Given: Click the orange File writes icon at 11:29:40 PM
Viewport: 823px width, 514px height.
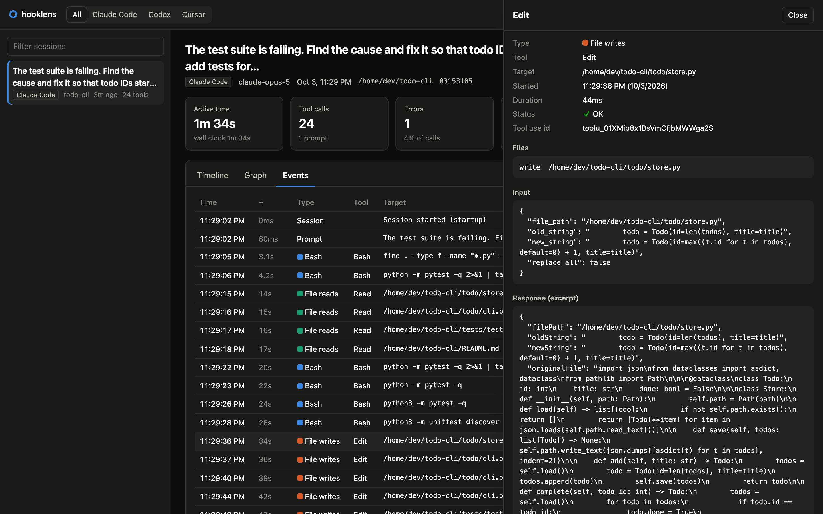Looking at the screenshot, I should coord(300,478).
